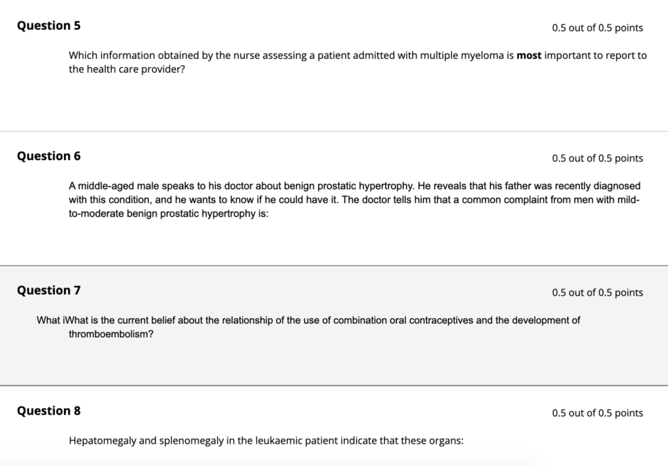Click Question 8's points score label
The height and width of the screenshot is (473, 668).
click(597, 413)
